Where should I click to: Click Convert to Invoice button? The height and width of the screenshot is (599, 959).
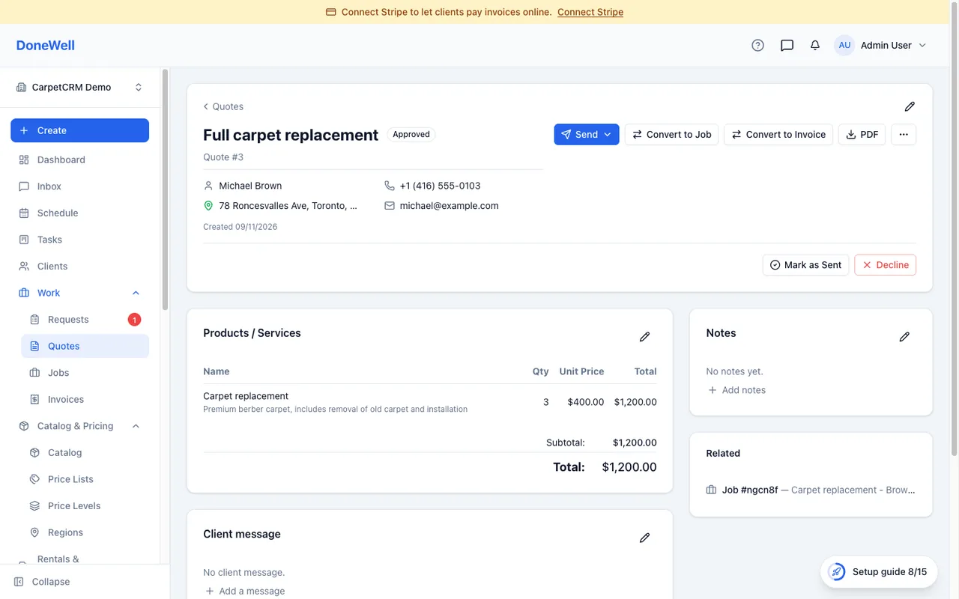(778, 135)
